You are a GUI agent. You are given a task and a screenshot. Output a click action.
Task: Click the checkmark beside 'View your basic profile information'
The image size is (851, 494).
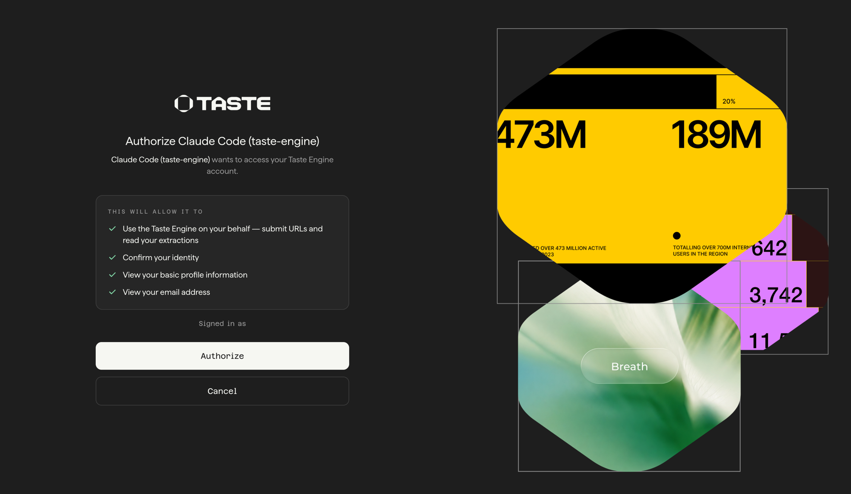click(112, 275)
